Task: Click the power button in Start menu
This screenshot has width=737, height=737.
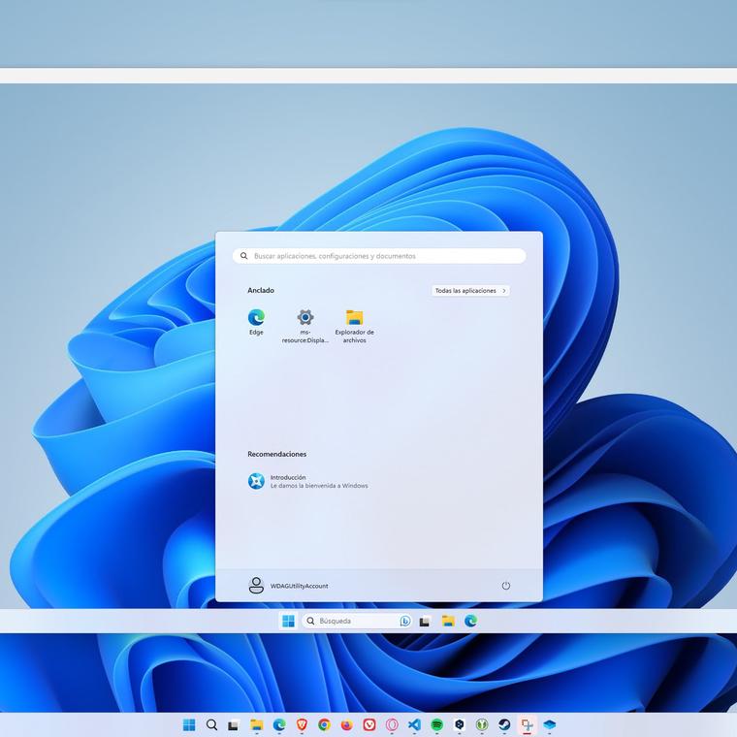Action: [x=505, y=586]
